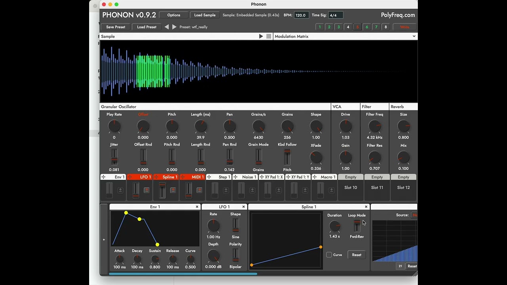
Task: Click the Step 1 drag-handle icon
Action: pyautogui.click(x=209, y=177)
